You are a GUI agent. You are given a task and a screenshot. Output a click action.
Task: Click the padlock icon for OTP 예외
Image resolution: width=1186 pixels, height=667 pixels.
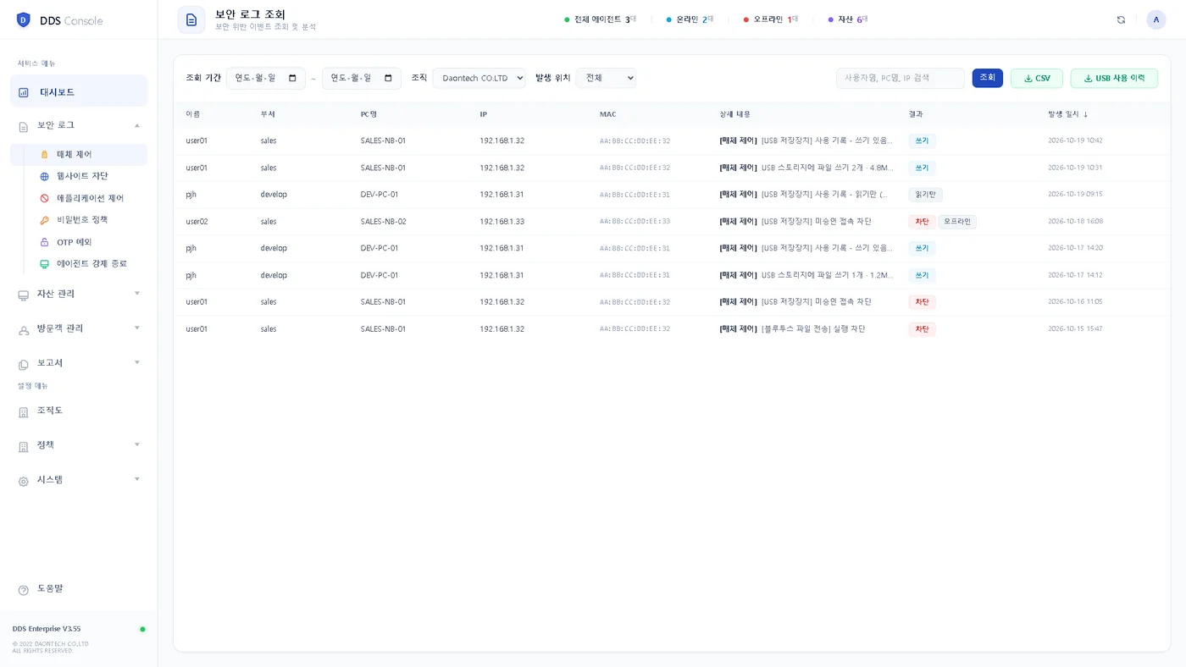tap(45, 242)
